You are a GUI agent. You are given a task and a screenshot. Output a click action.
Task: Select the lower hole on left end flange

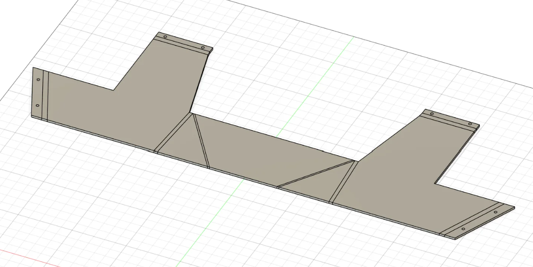[x=37, y=105]
